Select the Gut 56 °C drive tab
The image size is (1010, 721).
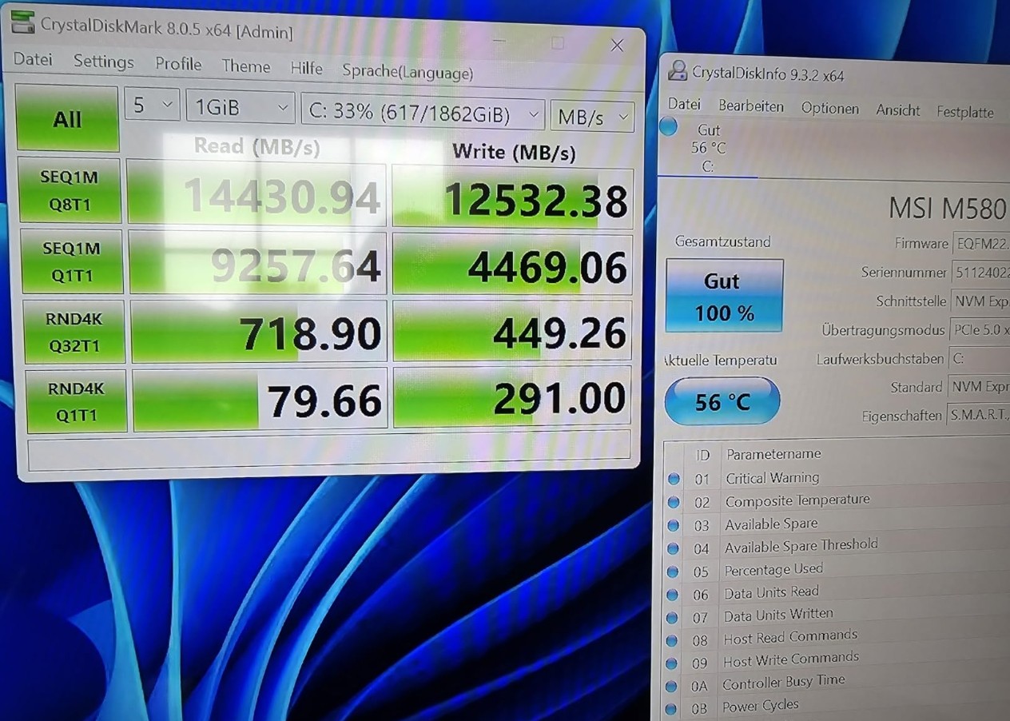pos(709,148)
